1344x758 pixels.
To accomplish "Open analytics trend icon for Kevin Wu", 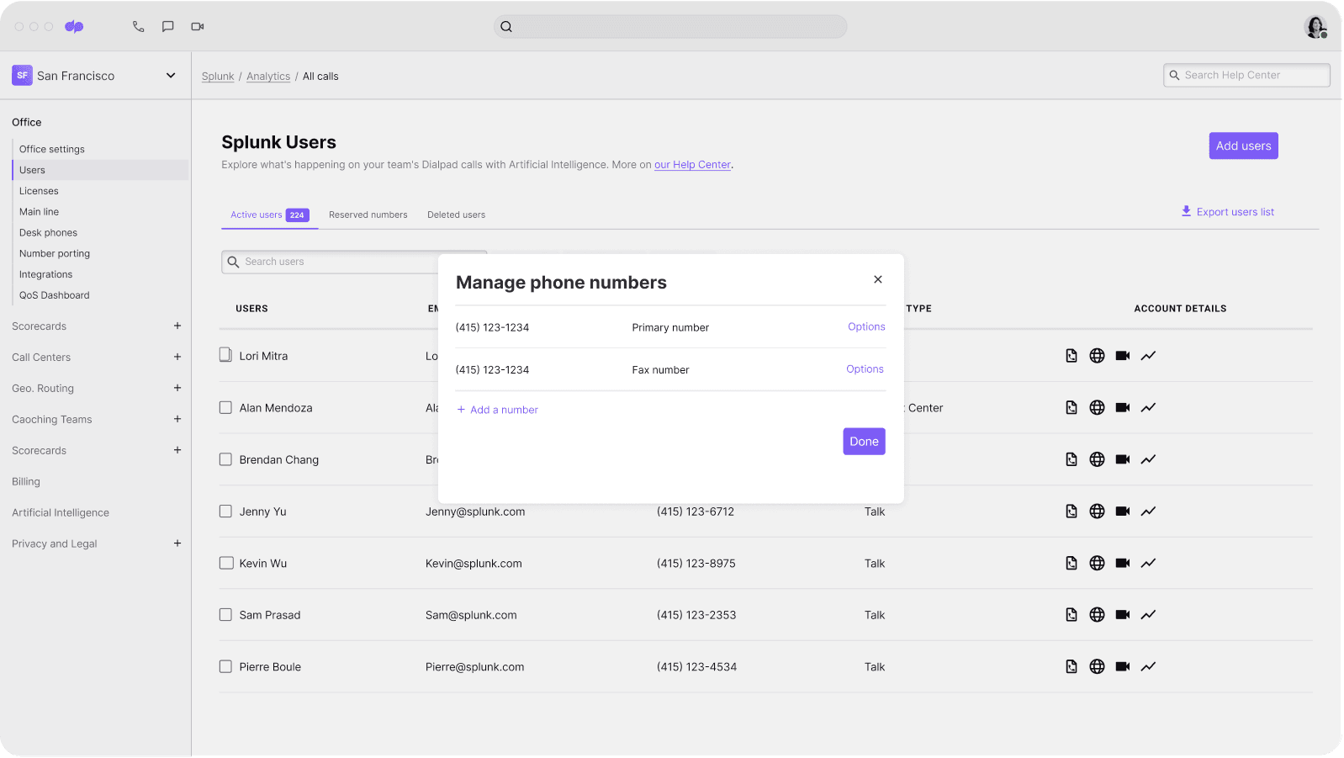I will coord(1148,563).
